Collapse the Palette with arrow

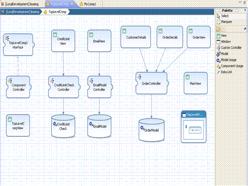(245, 10)
